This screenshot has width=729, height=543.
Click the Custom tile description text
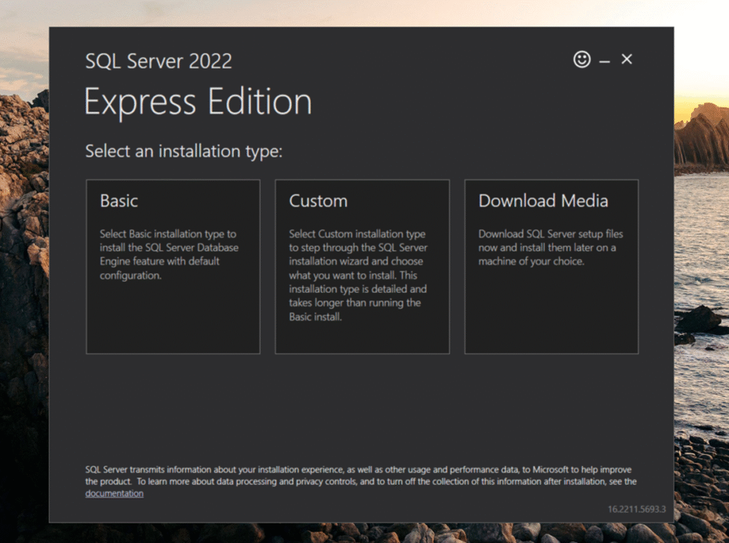(x=359, y=277)
